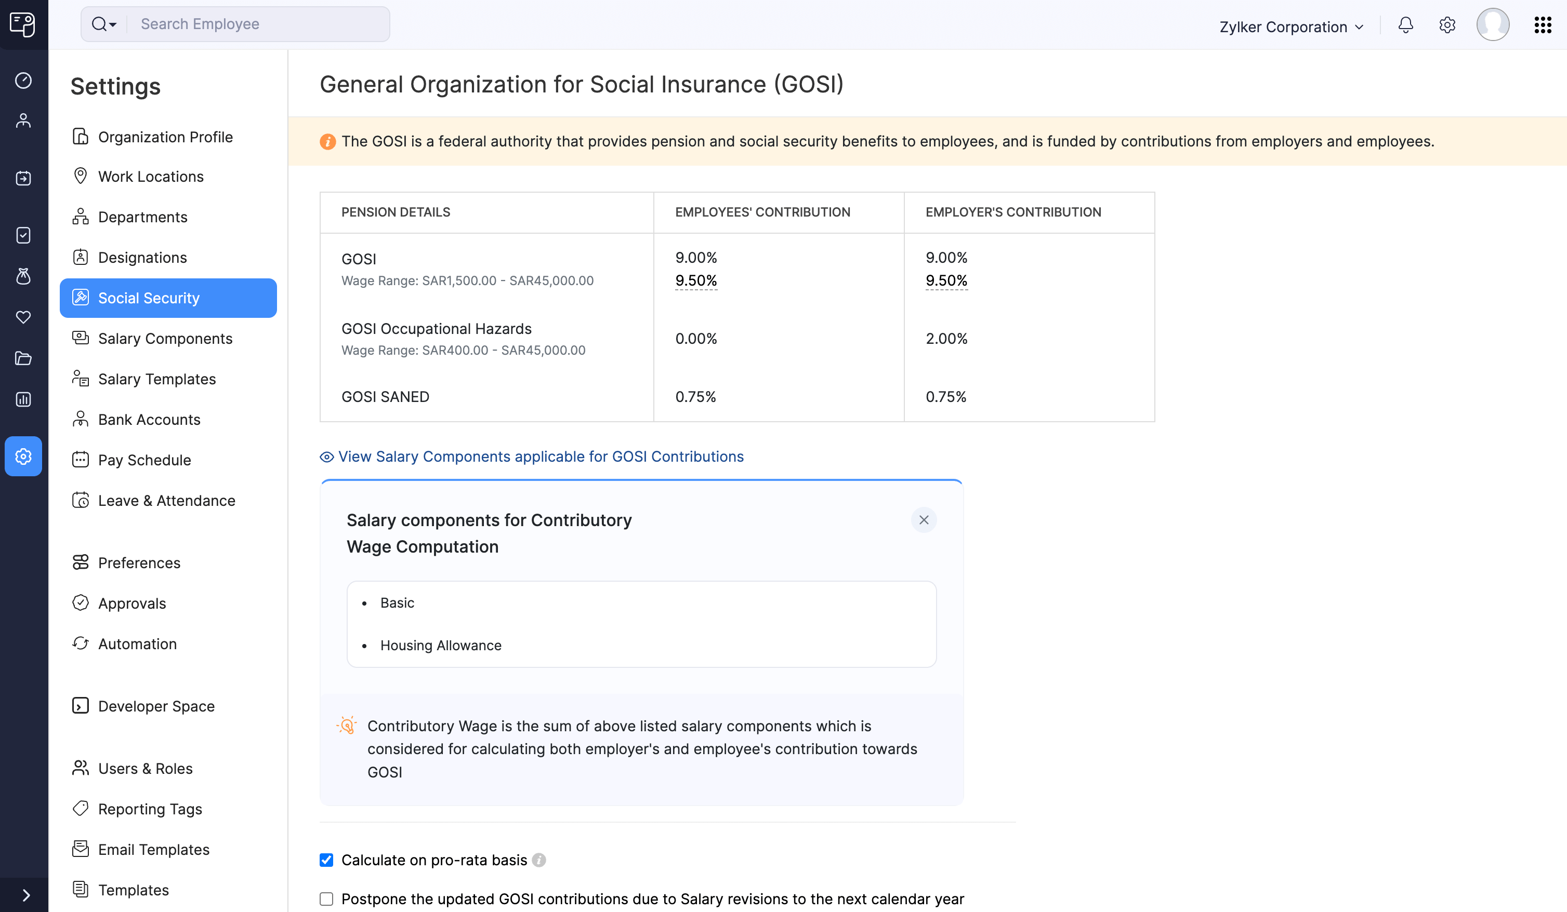Open the Zoho apps grid launcher
1567x912 pixels.
coord(1544,25)
